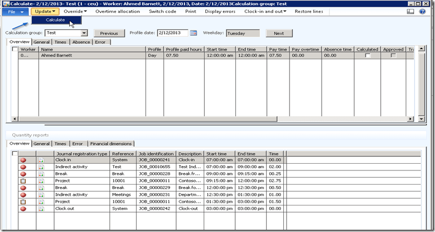
Task: Click the Next button
Action: (278, 33)
